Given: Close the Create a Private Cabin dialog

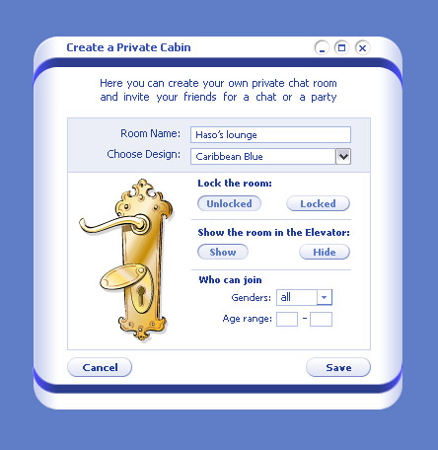Looking at the screenshot, I should pos(362,48).
